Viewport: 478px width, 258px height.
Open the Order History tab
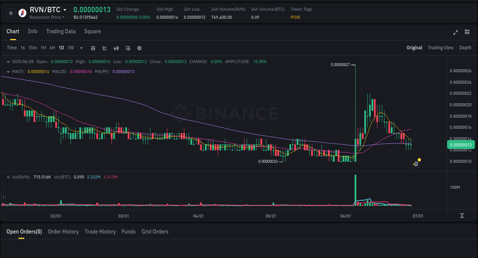pyautogui.click(x=63, y=232)
